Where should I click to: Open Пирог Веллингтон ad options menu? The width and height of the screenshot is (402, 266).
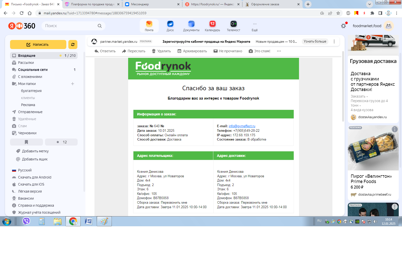(x=395, y=129)
